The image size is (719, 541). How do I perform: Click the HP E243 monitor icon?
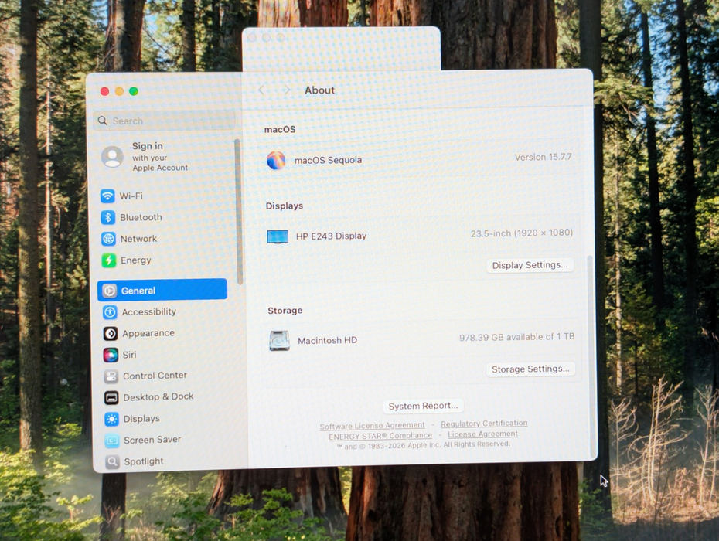pos(278,236)
